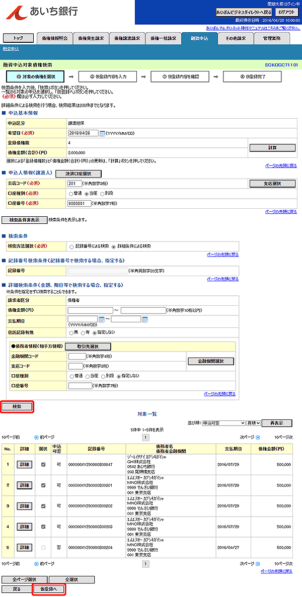Switch to 債権情報照会 tab
302x597 pixels.
point(54,38)
